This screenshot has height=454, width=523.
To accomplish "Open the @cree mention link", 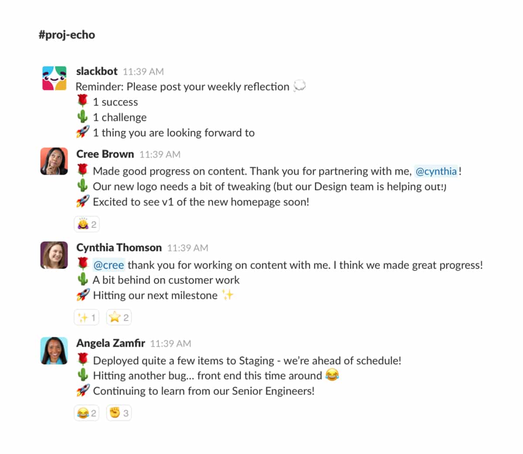I will [x=109, y=265].
